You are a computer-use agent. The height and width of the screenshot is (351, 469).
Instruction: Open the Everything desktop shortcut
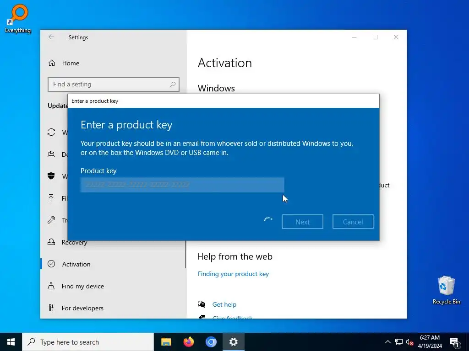(18, 18)
